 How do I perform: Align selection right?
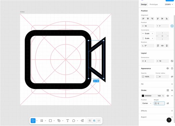pyautogui.click(x=152, y=19)
